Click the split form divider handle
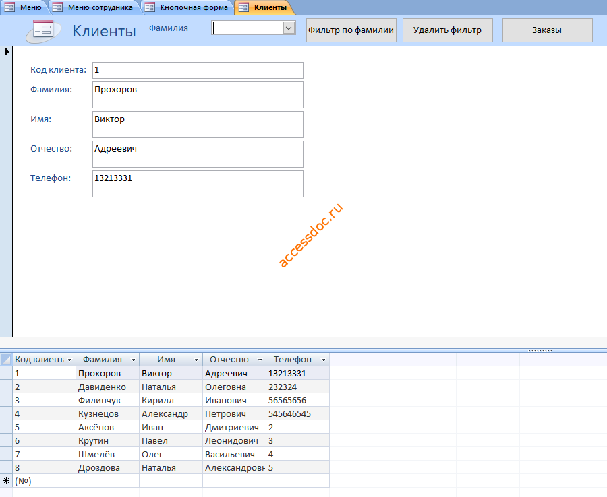Image resolution: width=607 pixels, height=497 pixels. [x=540, y=350]
